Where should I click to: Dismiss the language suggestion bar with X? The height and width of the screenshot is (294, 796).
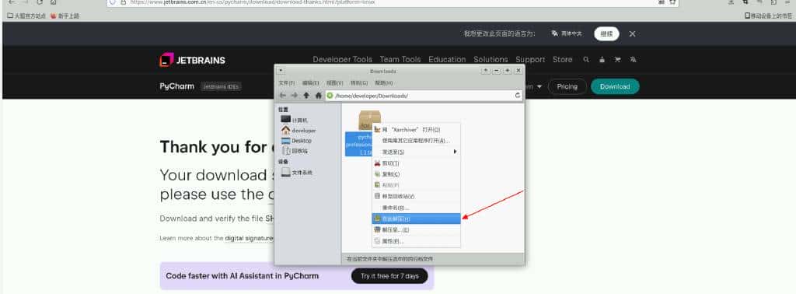point(632,34)
